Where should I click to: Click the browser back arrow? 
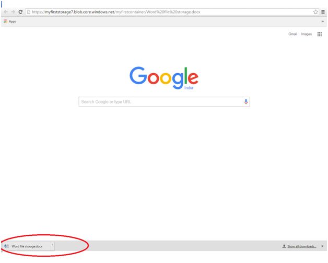(x=6, y=12)
